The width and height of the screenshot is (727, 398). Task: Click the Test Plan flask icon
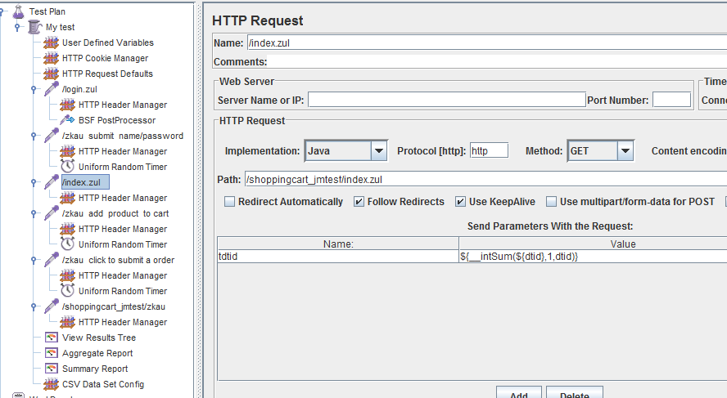(x=18, y=11)
